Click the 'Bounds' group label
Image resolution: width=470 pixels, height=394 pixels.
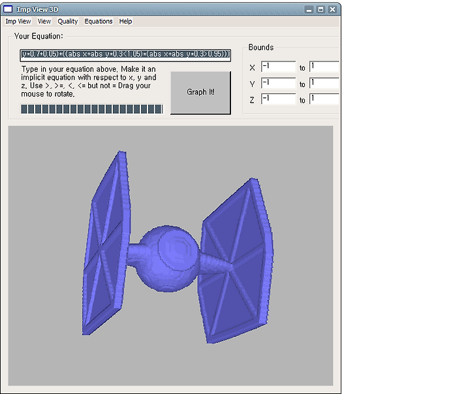point(260,48)
